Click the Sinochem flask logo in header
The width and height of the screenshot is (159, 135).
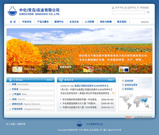click(x=12, y=11)
